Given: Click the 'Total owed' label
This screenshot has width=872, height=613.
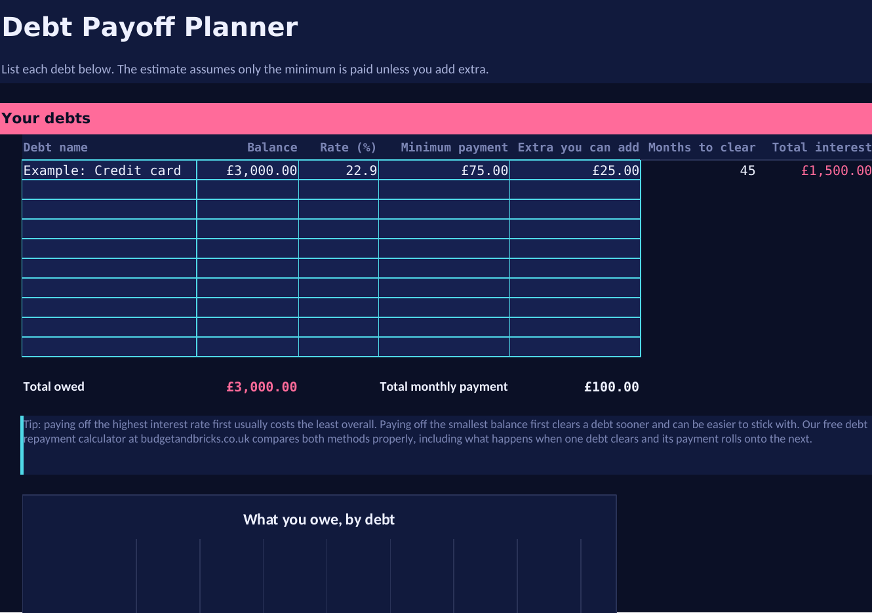Looking at the screenshot, I should (x=54, y=387).
